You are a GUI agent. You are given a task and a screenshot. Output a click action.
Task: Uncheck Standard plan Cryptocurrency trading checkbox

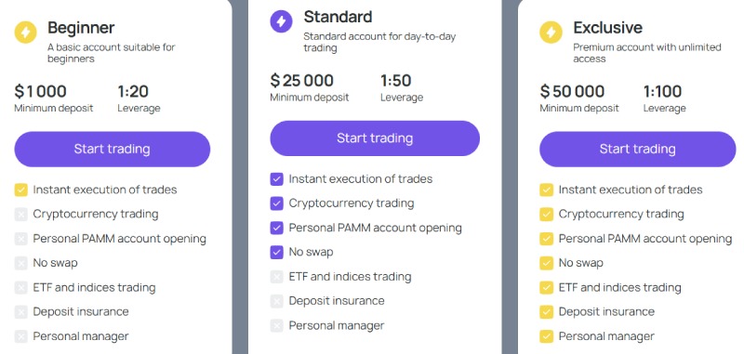click(x=276, y=203)
